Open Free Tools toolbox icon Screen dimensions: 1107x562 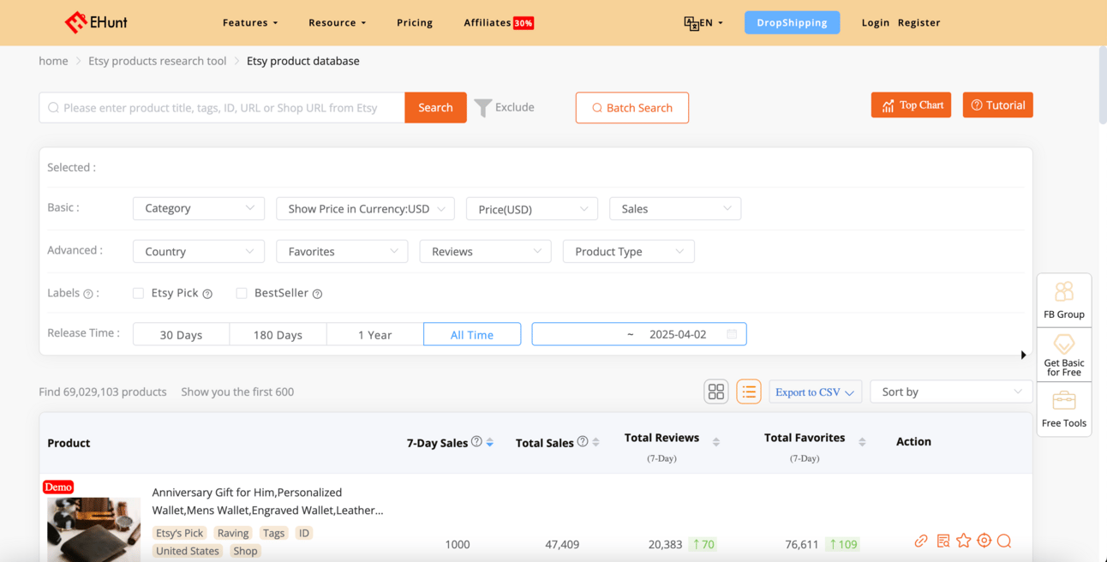pos(1064,401)
